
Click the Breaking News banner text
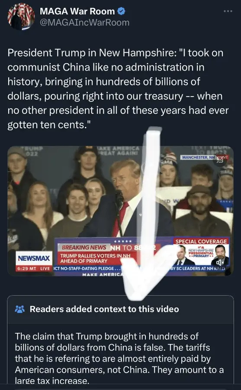(84, 247)
